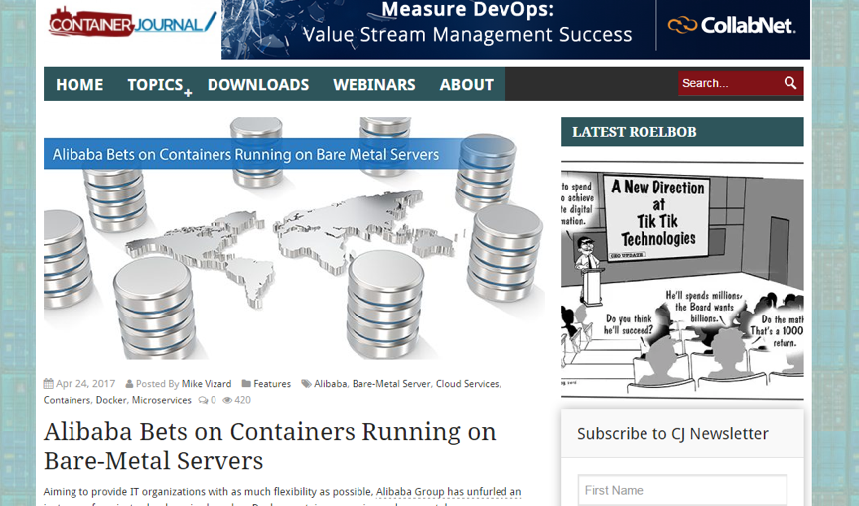The width and height of the screenshot is (859, 506).
Task: Open author Mike Vizard's profile link
Action: (207, 384)
